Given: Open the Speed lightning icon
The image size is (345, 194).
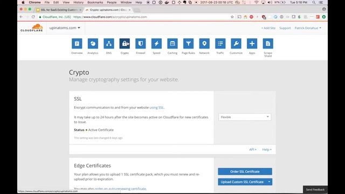Looking at the screenshot, I should tap(156, 44).
